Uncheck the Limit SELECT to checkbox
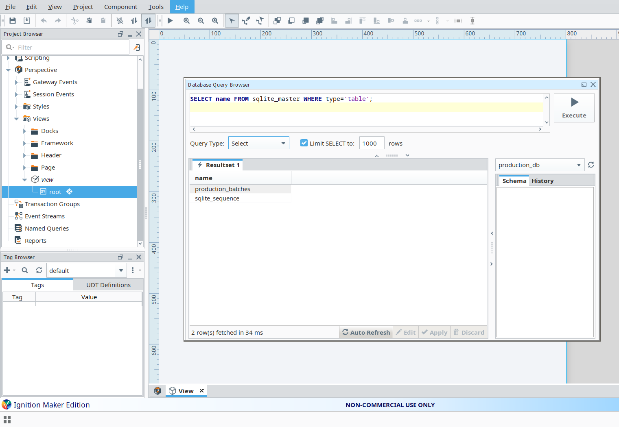Image resolution: width=619 pixels, height=427 pixels. point(304,143)
